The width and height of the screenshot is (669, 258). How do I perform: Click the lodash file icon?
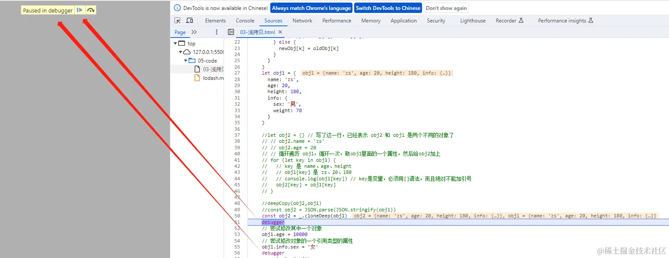(197, 78)
